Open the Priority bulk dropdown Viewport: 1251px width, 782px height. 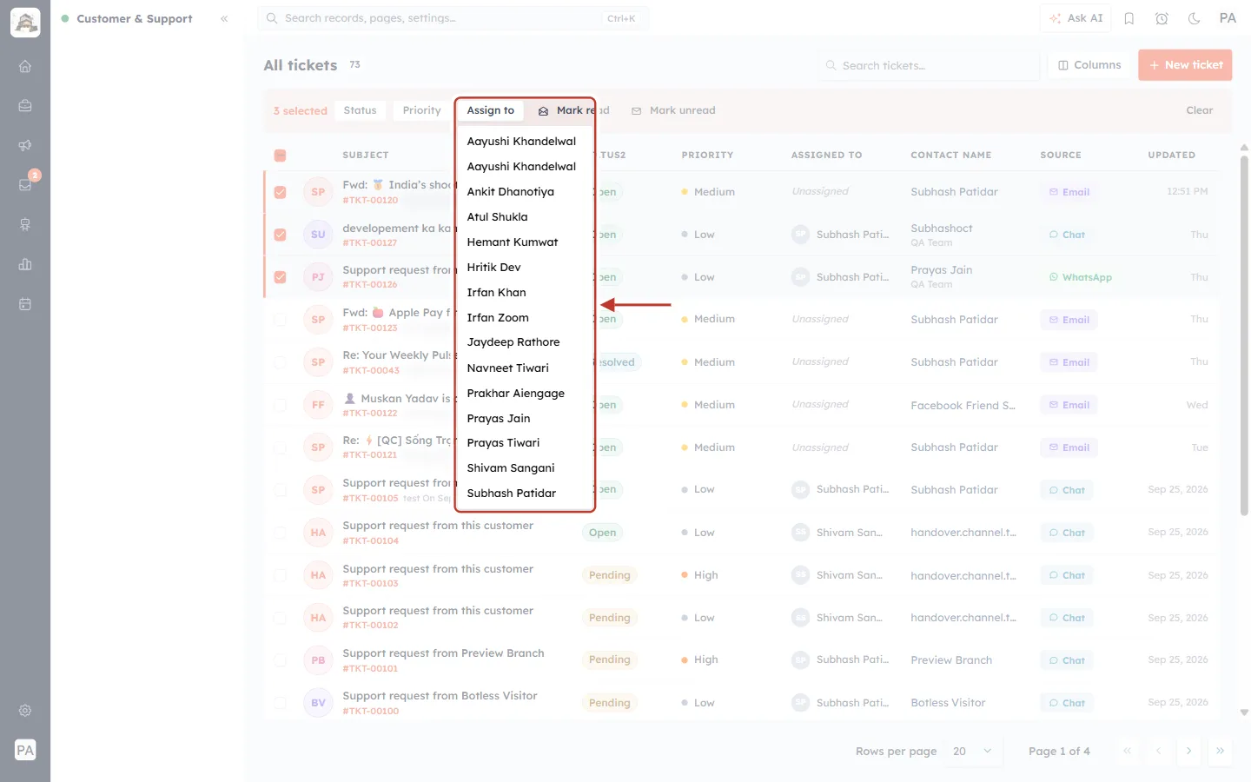(421, 110)
